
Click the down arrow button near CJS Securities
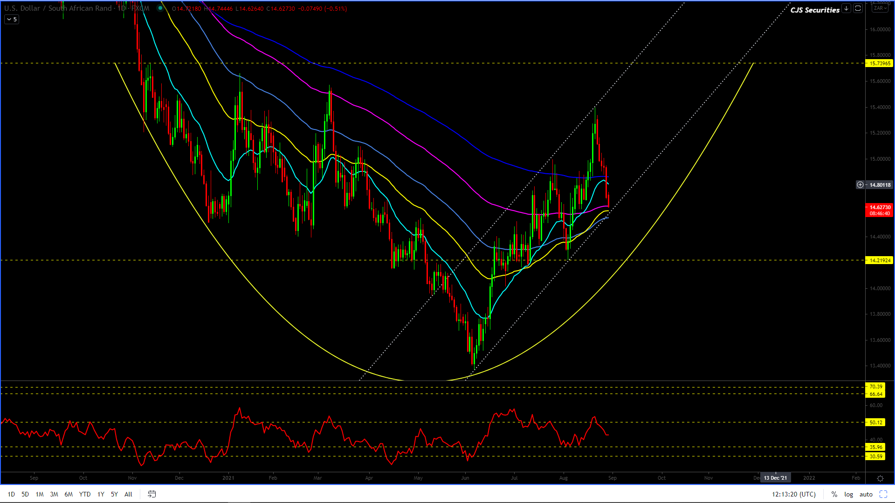click(847, 8)
